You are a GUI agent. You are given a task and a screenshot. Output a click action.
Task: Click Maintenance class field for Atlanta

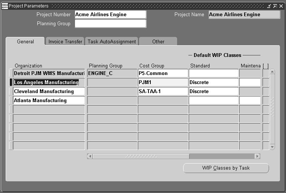coord(250,100)
